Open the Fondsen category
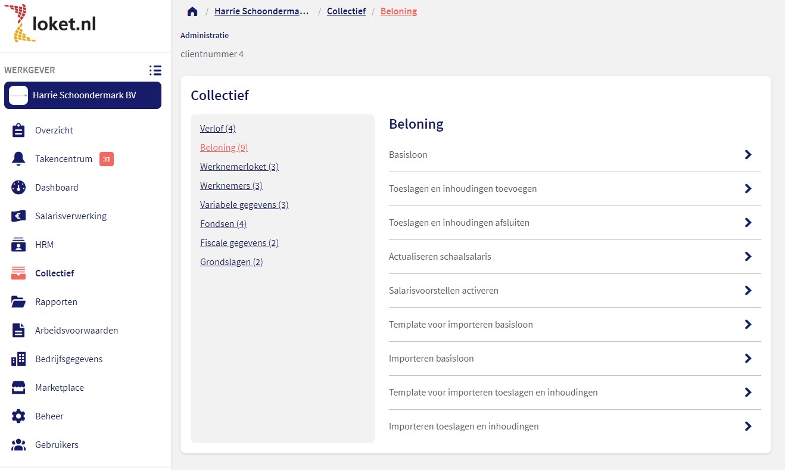 click(223, 223)
